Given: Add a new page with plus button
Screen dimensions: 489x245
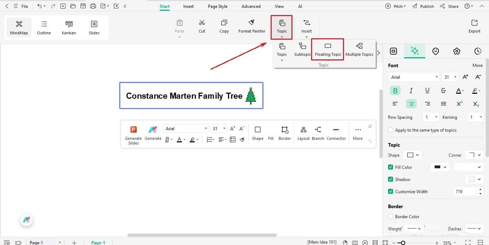Looking at the screenshot, I should click(x=74, y=242).
